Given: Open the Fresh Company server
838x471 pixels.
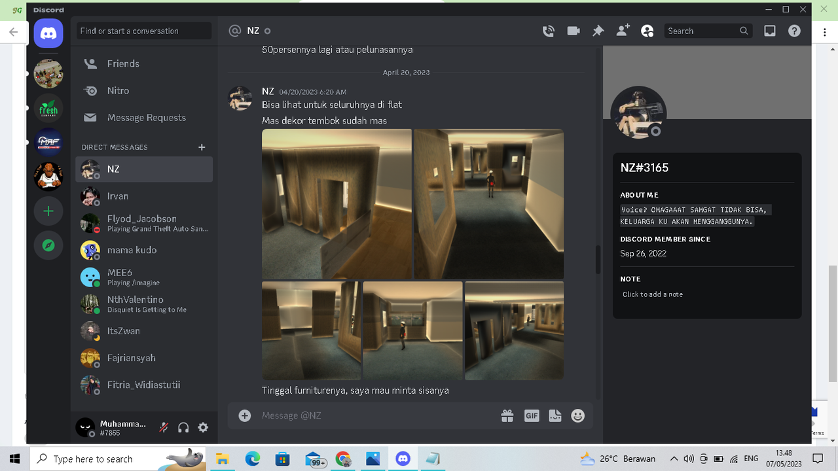Looking at the screenshot, I should pos(48,108).
